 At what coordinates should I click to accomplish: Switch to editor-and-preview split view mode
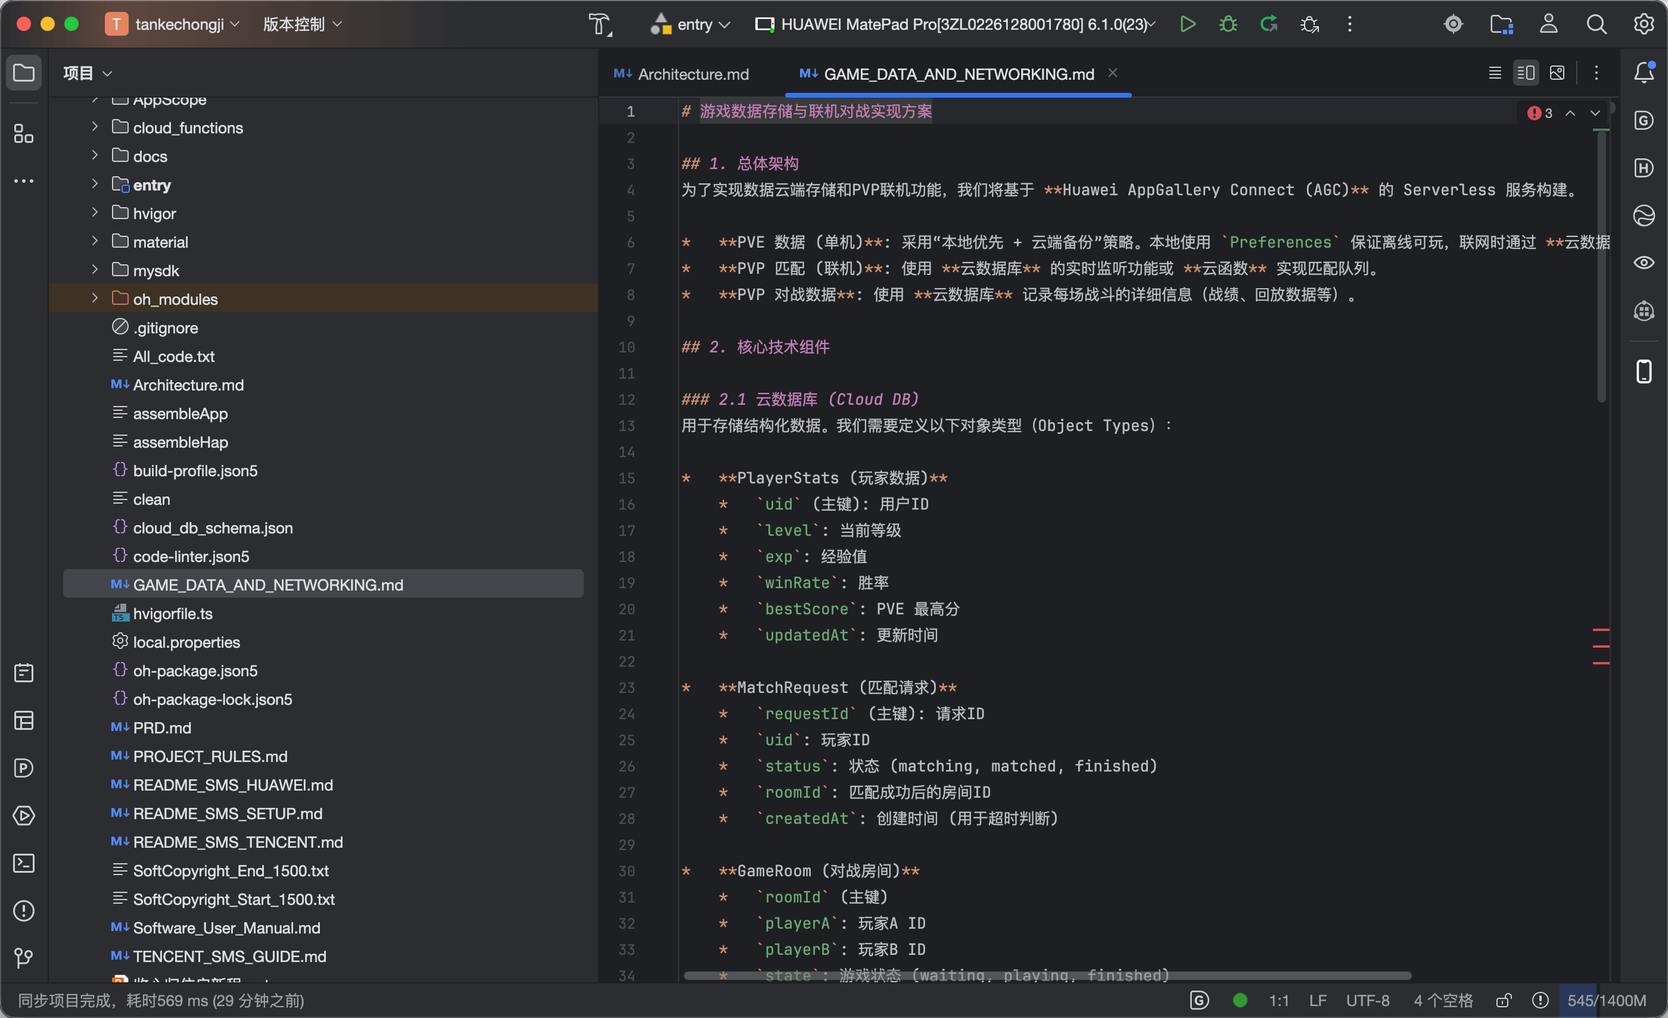1526,73
